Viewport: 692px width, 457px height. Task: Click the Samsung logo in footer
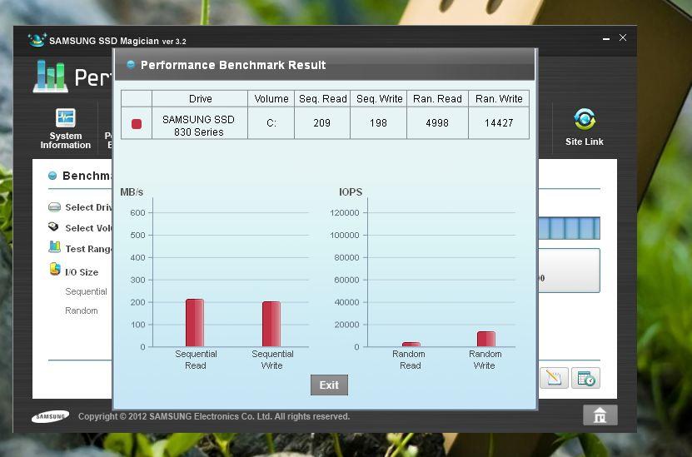50,416
